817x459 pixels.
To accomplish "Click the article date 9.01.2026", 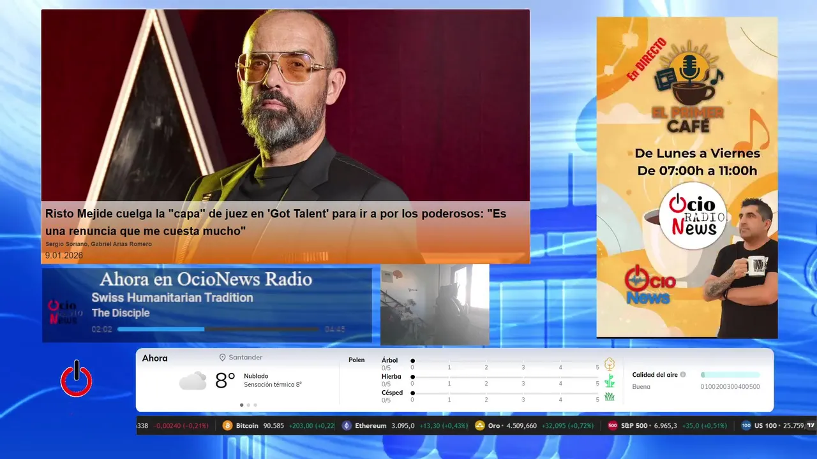I will pos(64,256).
